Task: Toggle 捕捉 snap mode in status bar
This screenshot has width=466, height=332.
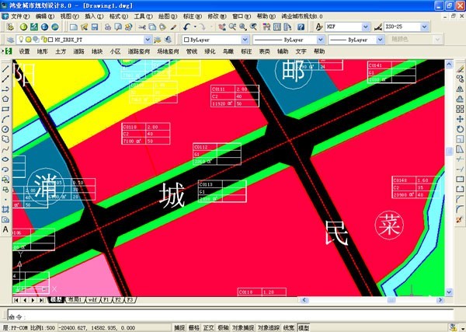Action: [179, 327]
